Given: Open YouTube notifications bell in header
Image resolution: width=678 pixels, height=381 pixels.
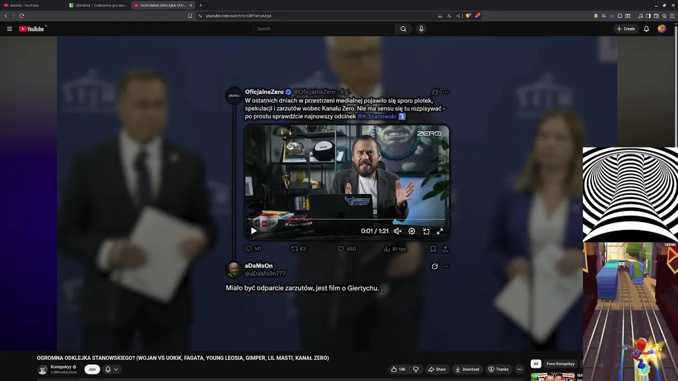Looking at the screenshot, I should 646,29.
